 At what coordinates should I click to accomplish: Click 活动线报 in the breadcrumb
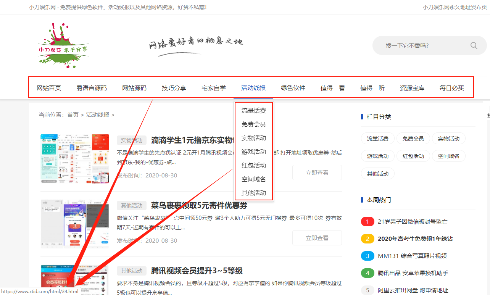click(98, 115)
